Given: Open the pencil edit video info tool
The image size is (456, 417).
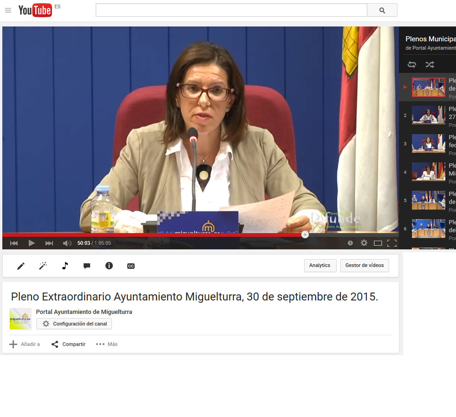Looking at the screenshot, I should pos(21,266).
